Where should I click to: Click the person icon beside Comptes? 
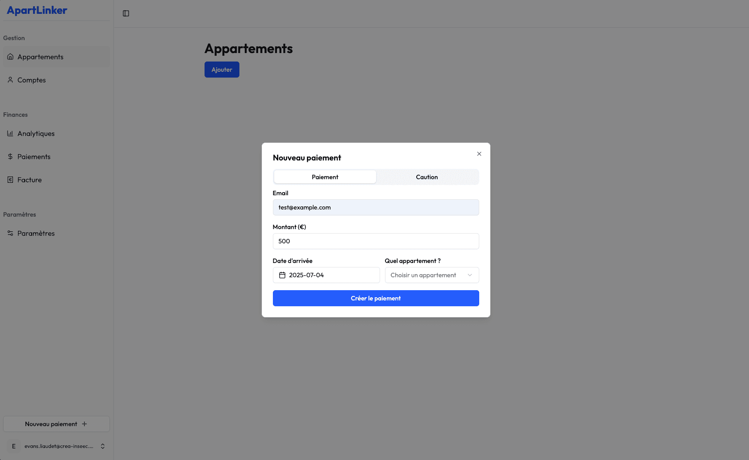point(10,80)
